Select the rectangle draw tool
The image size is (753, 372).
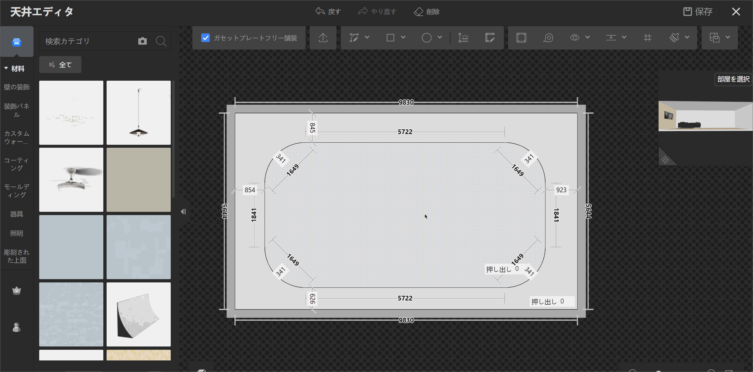point(390,38)
